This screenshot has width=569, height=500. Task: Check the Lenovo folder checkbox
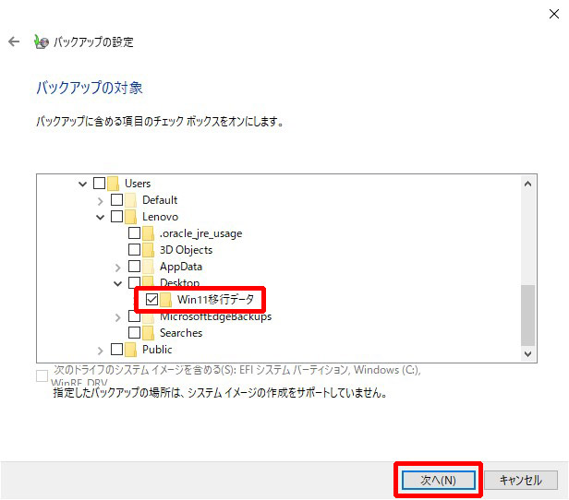pos(116,216)
